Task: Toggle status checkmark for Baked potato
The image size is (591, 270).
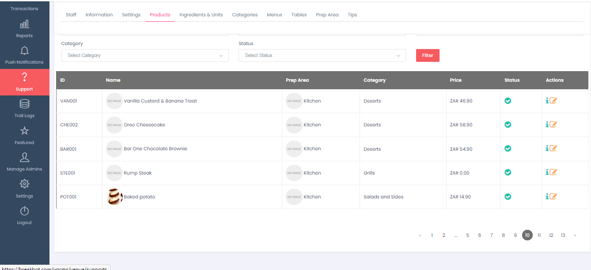Action: [508, 197]
